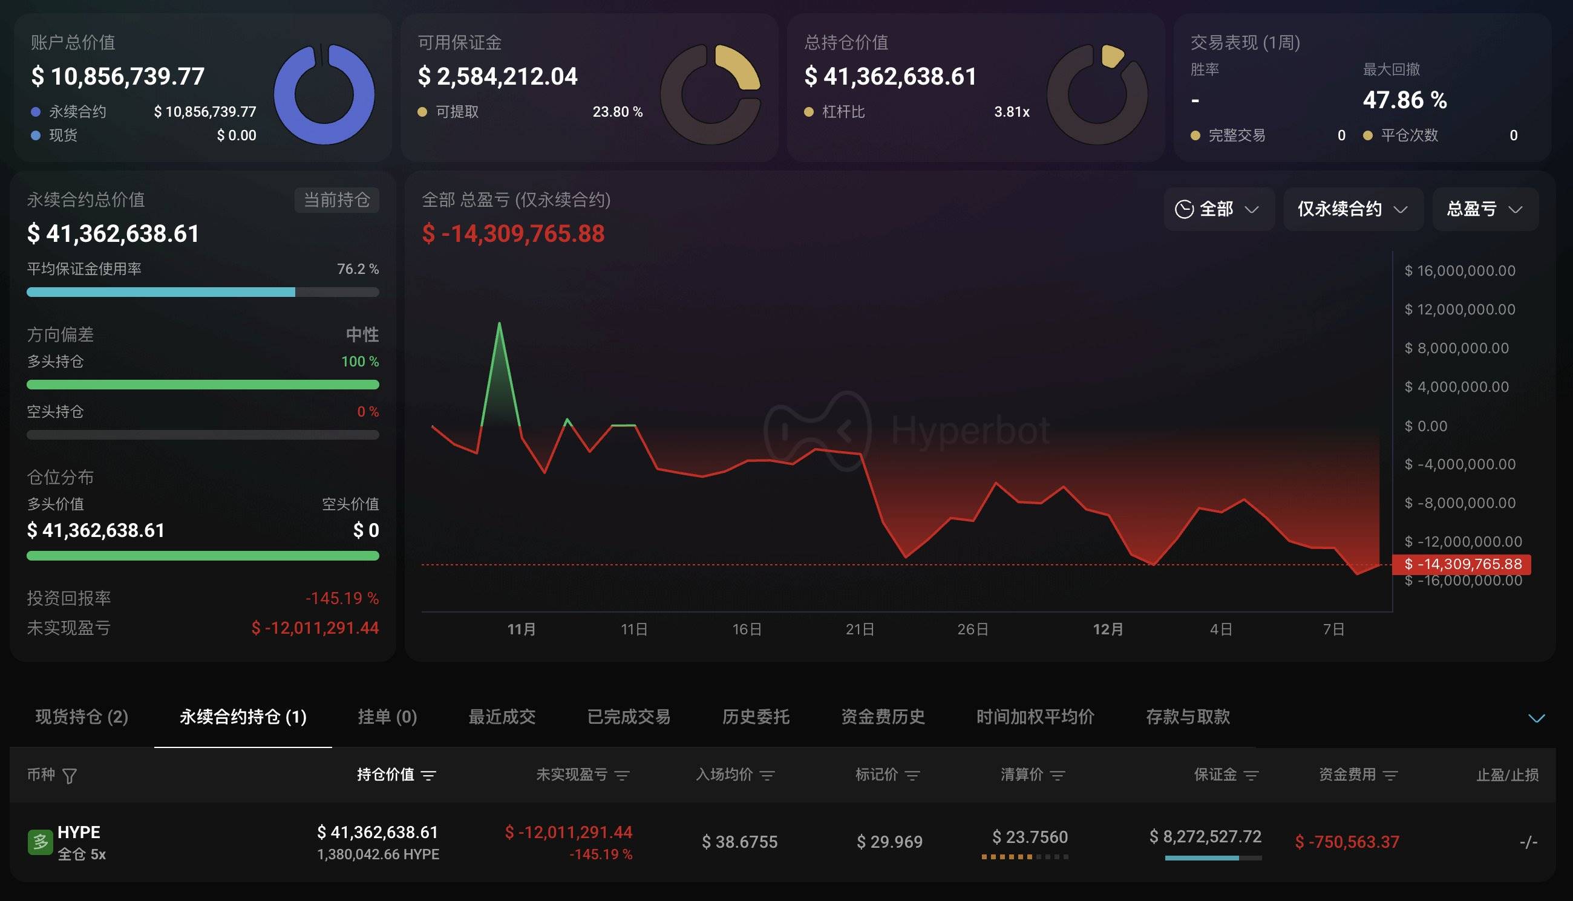Image resolution: width=1573 pixels, height=901 pixels.
Task: Click sort icon next to 标记价
Action: [x=912, y=775]
